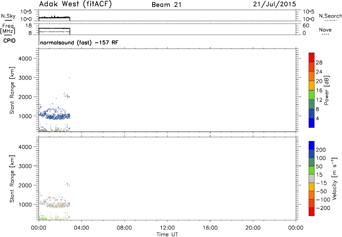
Task: Click the '2000' tick on velocity panel axis
Action: pyautogui.click(x=25, y=185)
